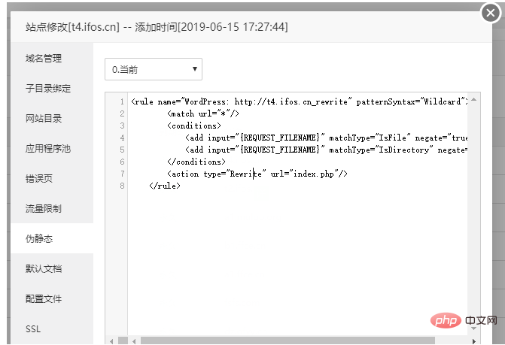Click the match url line in editor
Screen dimensions: 505x345
[x=203, y=113]
